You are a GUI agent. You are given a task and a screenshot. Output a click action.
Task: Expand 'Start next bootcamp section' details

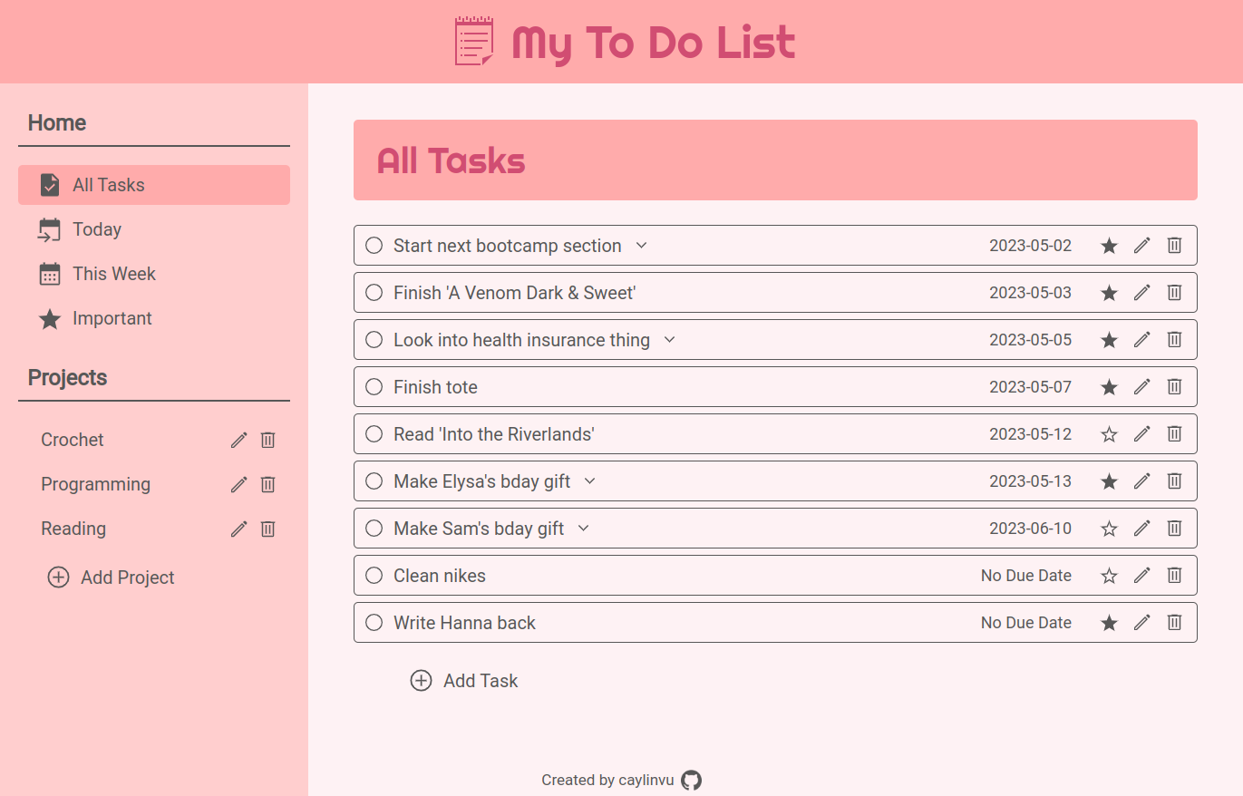click(x=641, y=246)
